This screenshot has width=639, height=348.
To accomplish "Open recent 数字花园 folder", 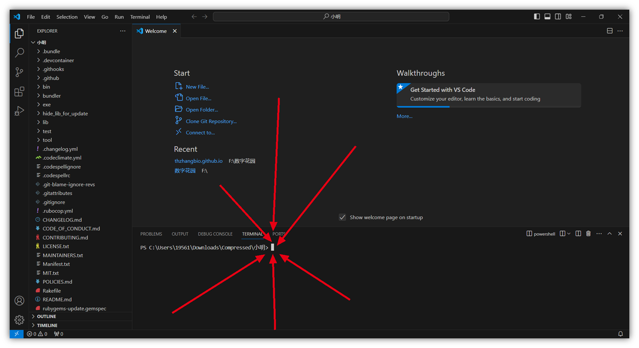I will coord(185,171).
